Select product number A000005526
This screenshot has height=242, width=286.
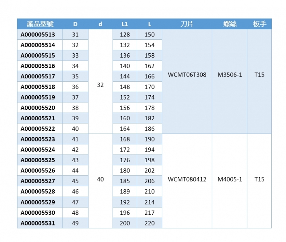tap(38, 171)
